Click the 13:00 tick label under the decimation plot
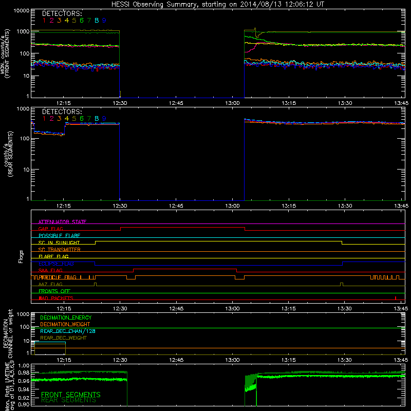The width and height of the screenshot is (411, 411). (232, 360)
